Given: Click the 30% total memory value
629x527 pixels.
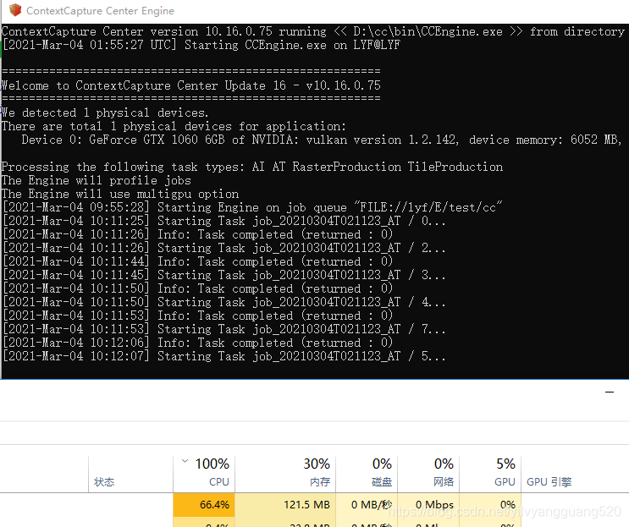Looking at the screenshot, I should 317,464.
